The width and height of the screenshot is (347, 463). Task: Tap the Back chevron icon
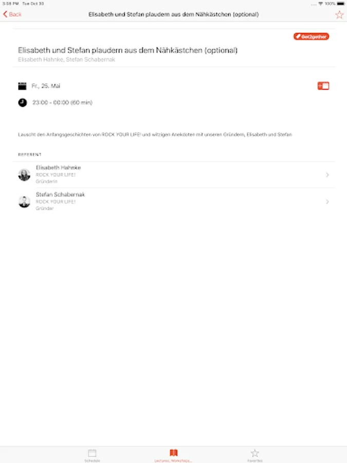[5, 14]
